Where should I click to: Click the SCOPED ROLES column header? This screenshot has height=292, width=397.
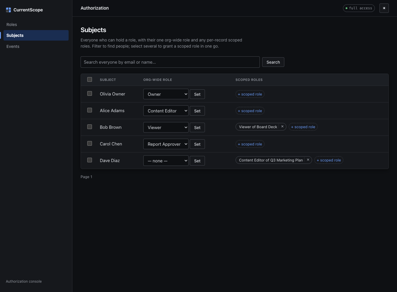(x=249, y=80)
